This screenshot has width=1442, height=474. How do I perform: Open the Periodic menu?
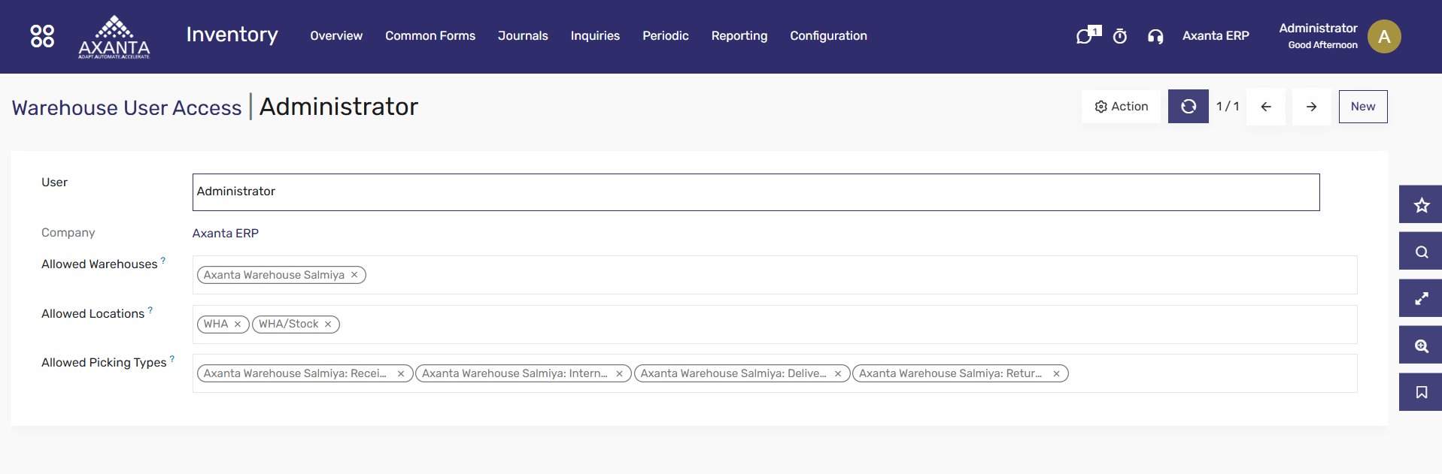(666, 36)
